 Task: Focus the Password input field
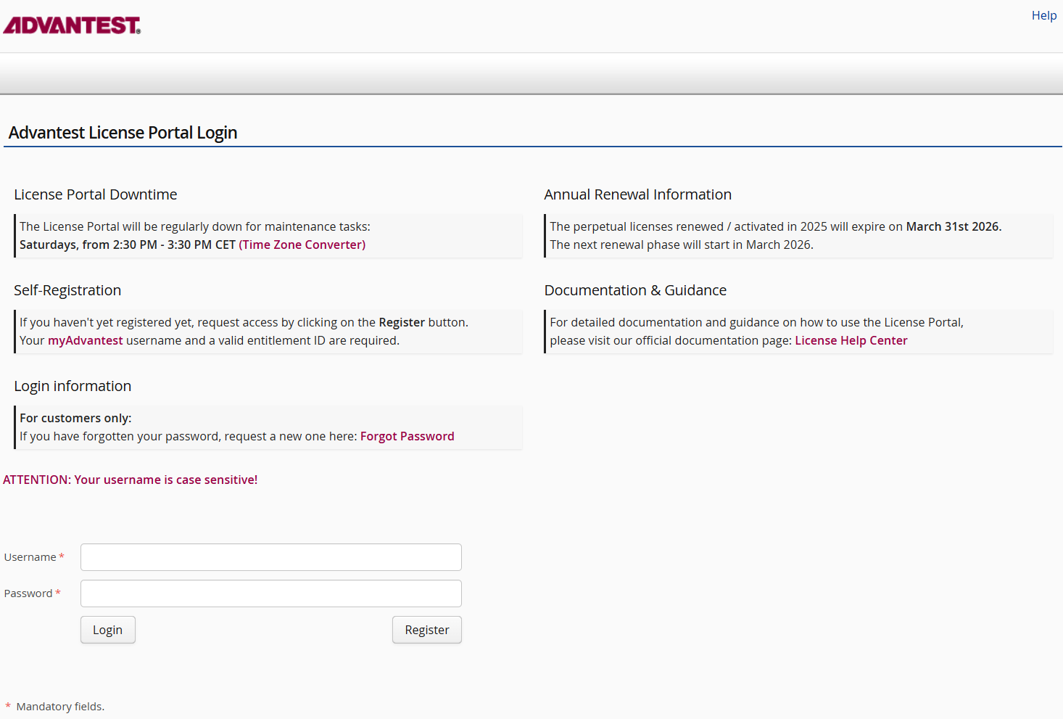point(270,593)
